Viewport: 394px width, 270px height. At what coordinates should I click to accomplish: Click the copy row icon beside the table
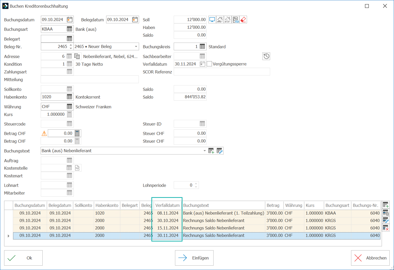pyautogui.click(x=386, y=213)
